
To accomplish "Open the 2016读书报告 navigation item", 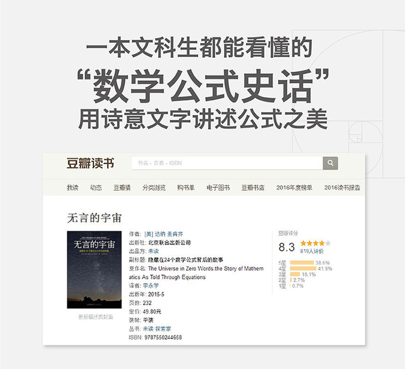I will pos(342,188).
